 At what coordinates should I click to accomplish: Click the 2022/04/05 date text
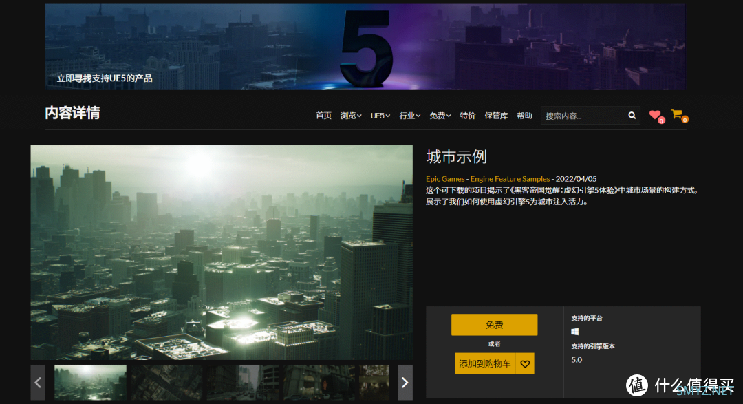577,179
